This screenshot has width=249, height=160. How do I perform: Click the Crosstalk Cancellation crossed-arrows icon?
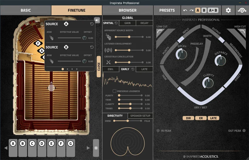click(x=108, y=62)
